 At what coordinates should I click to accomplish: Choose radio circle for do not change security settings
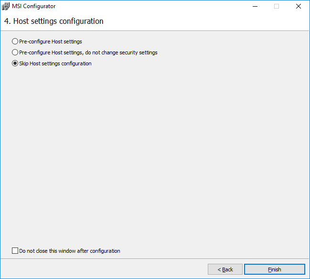pyautogui.click(x=15, y=52)
